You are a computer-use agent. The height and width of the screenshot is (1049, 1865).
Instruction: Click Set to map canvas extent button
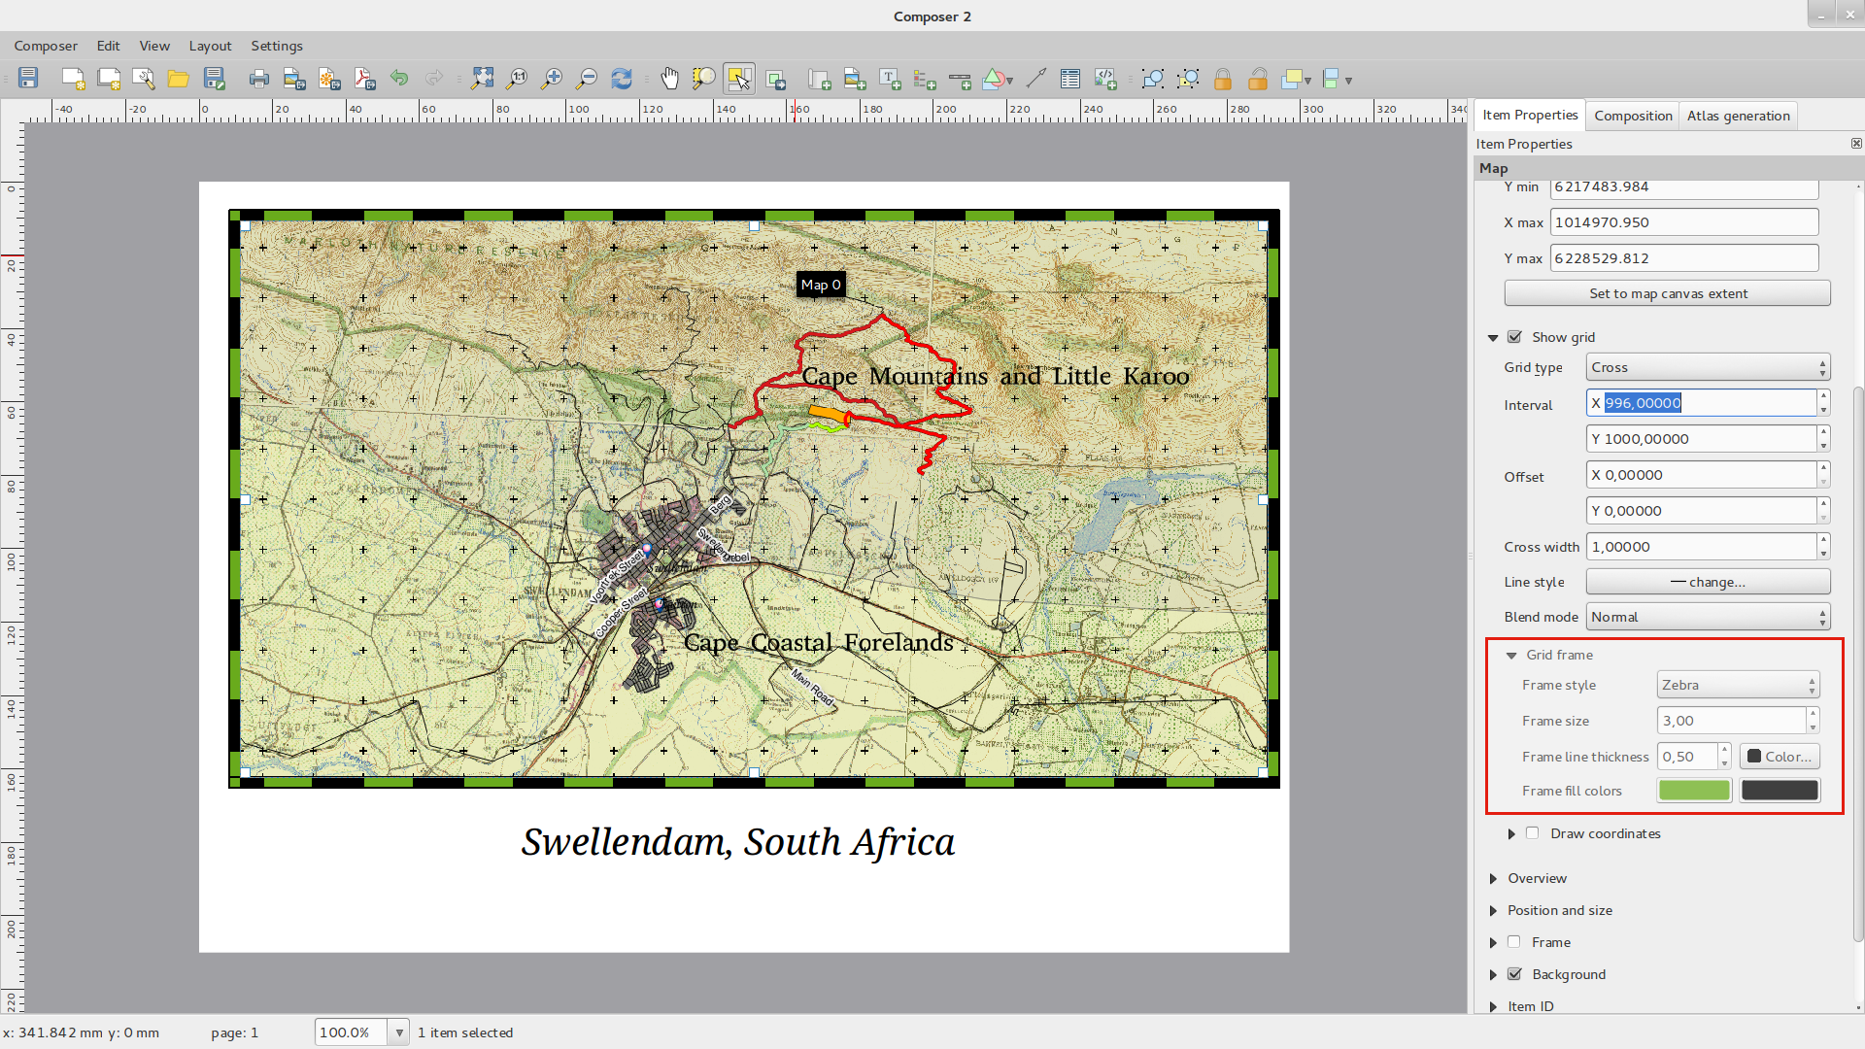tap(1667, 293)
